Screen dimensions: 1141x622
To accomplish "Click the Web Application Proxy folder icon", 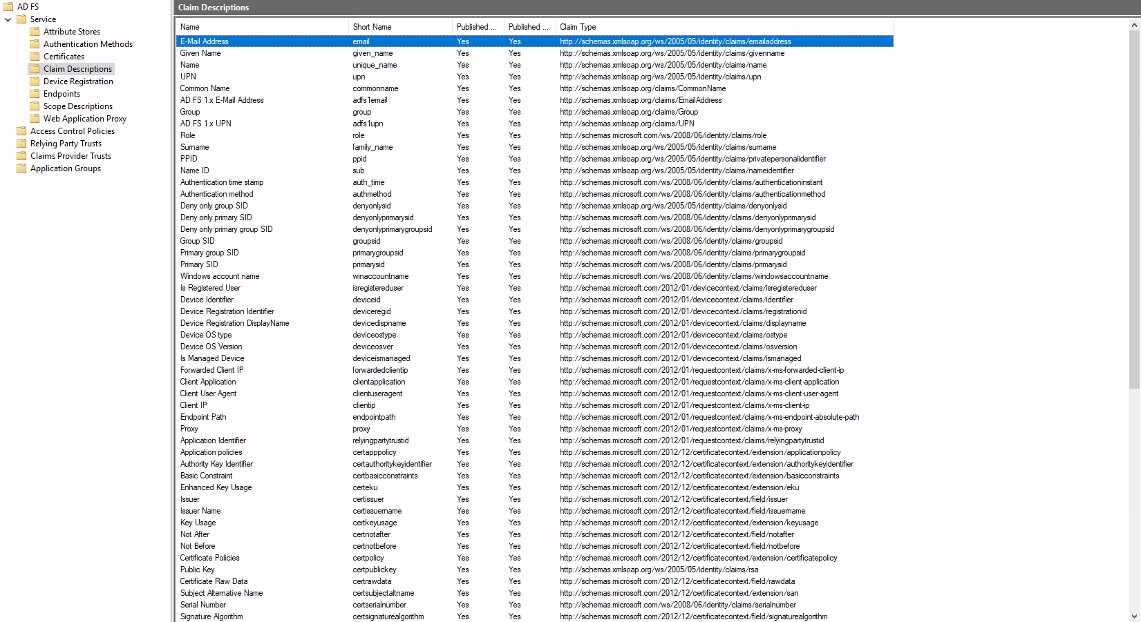I will [x=35, y=119].
